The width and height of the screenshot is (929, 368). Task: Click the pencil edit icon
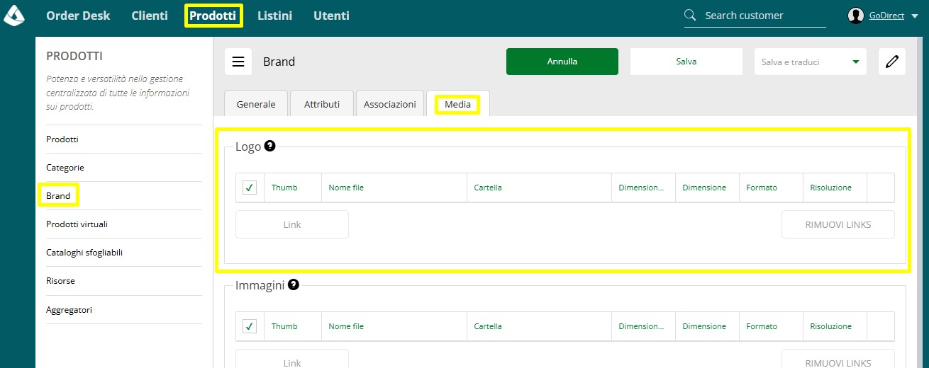coord(892,62)
